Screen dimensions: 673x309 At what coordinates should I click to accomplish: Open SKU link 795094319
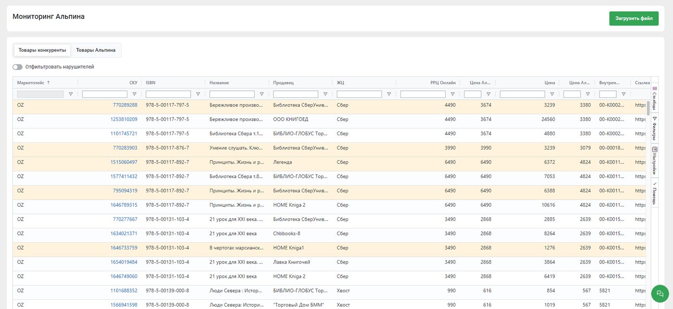click(x=125, y=191)
